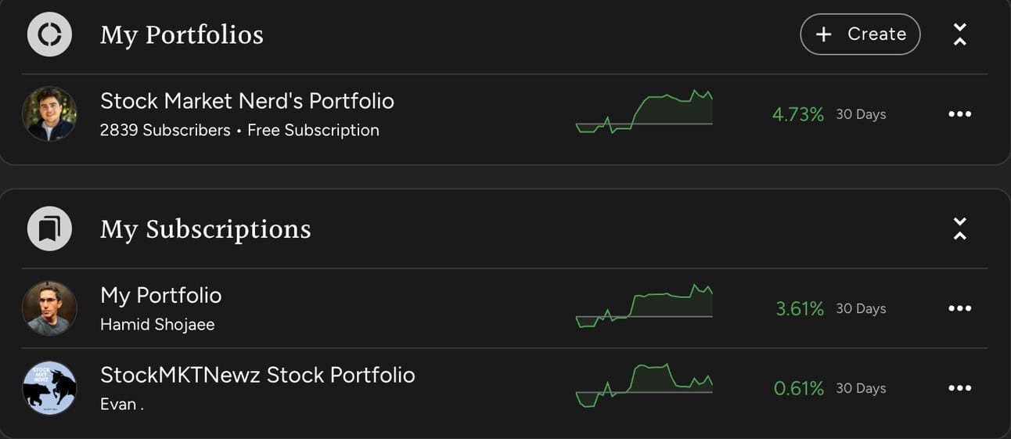Click the My Portfolios circular ring icon
Image resolution: width=1011 pixels, height=439 pixels.
49,34
